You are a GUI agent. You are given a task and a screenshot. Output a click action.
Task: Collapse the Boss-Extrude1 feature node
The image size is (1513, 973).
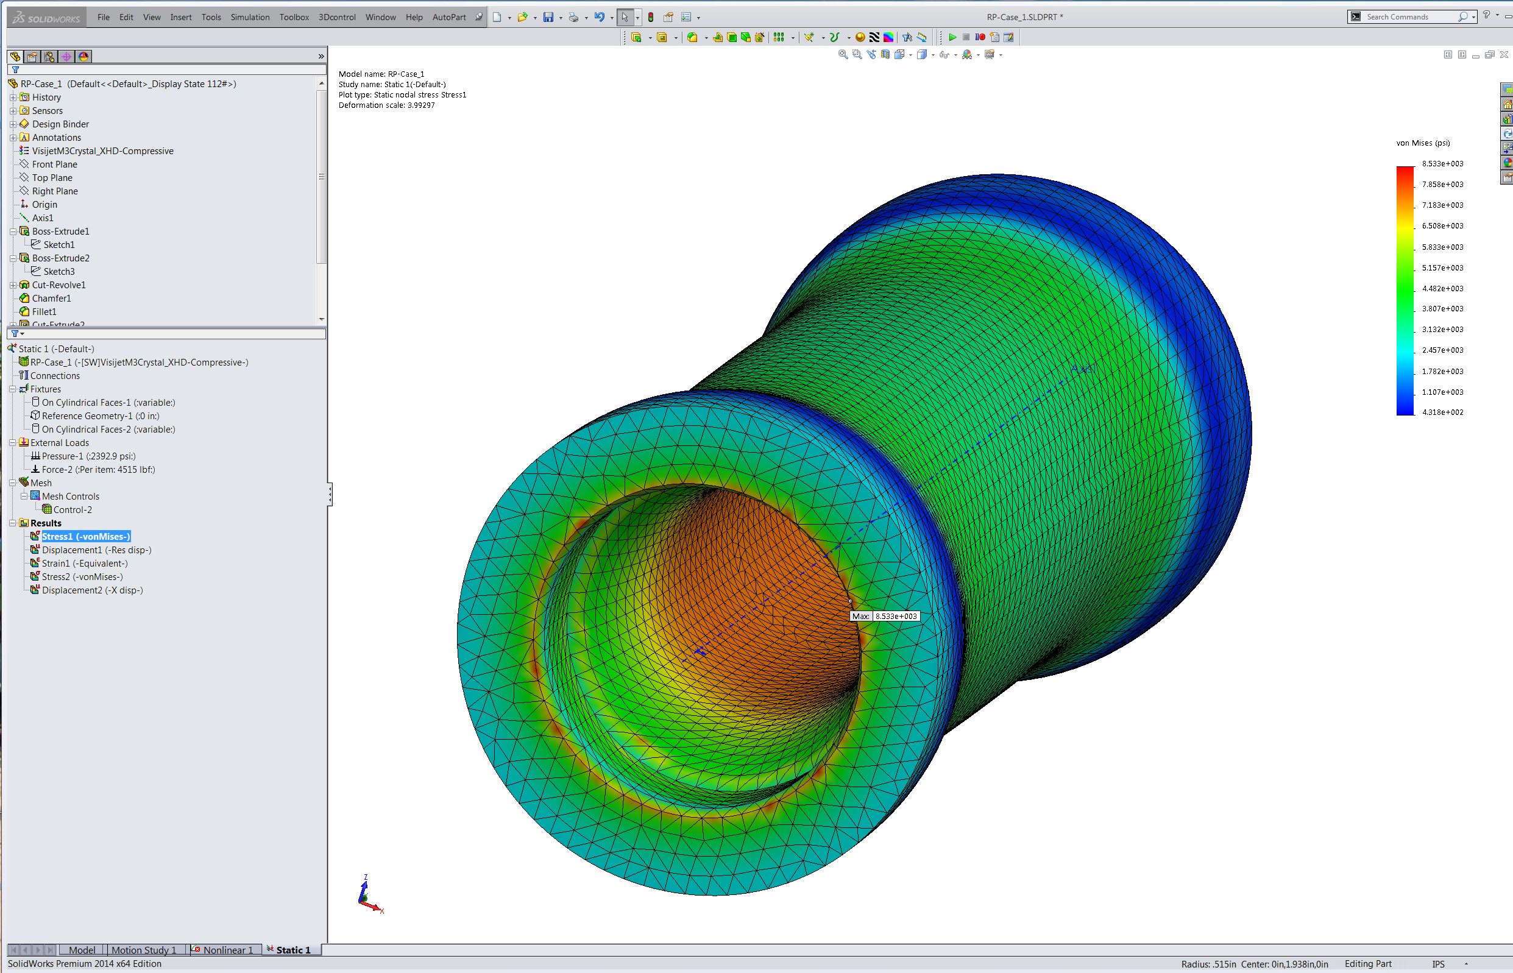click(13, 232)
